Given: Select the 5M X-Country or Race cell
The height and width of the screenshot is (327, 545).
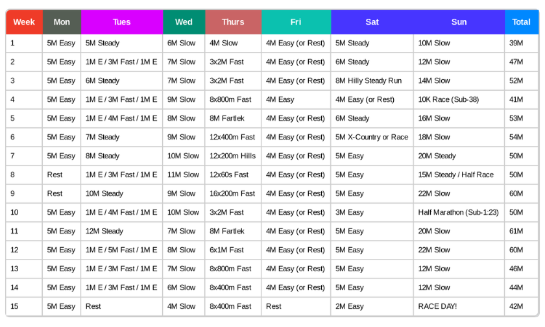Looking at the screenshot, I should [372, 138].
